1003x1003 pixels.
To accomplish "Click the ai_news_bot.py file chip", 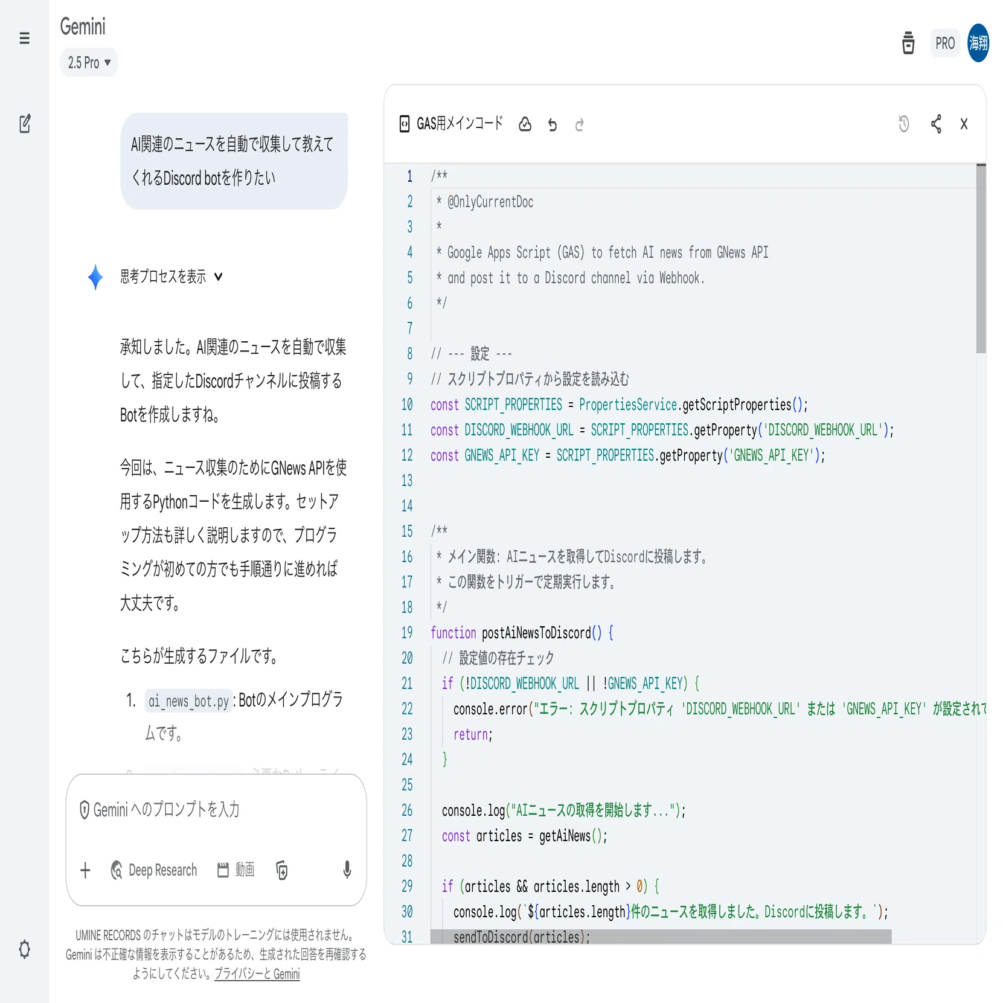I will (x=188, y=701).
